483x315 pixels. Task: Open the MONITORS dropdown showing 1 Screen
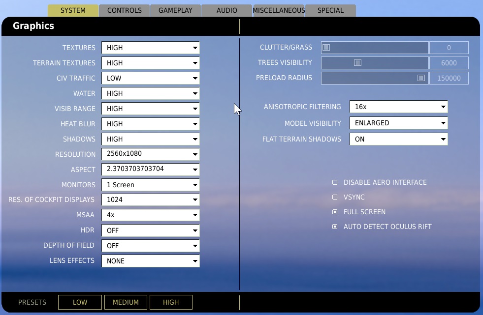click(x=151, y=185)
